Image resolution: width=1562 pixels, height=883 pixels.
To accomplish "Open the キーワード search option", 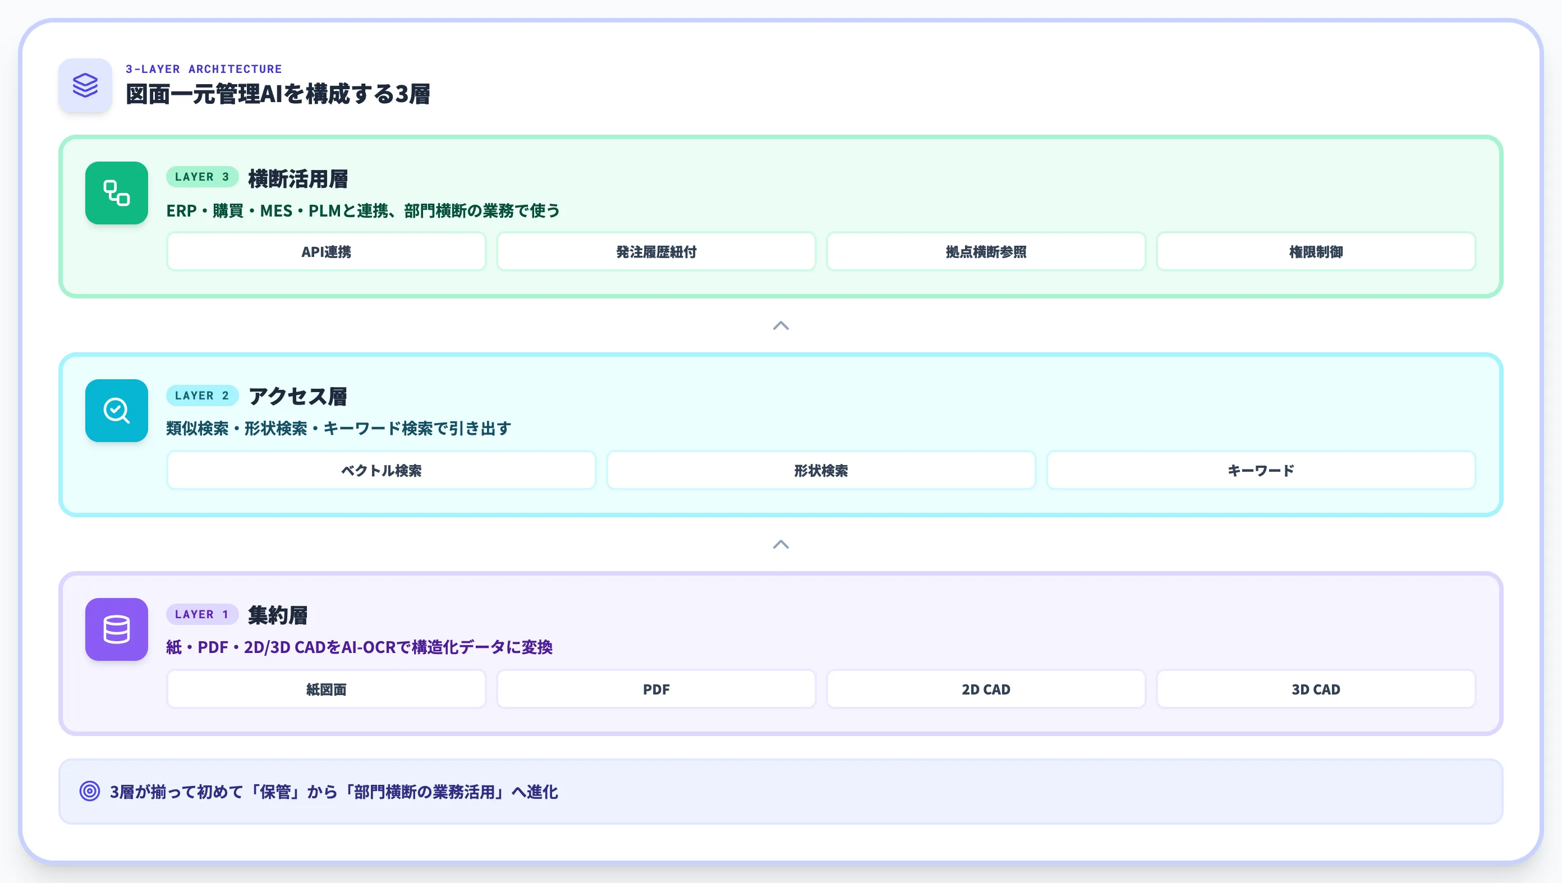I will click(x=1261, y=470).
